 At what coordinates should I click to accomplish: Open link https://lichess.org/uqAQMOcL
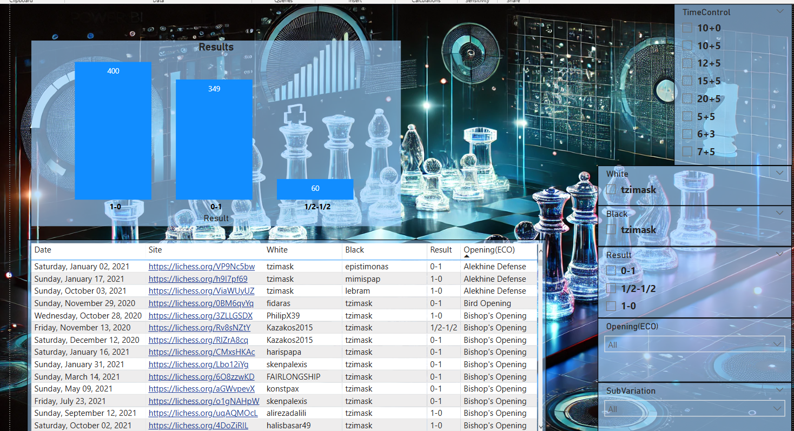[203, 413]
